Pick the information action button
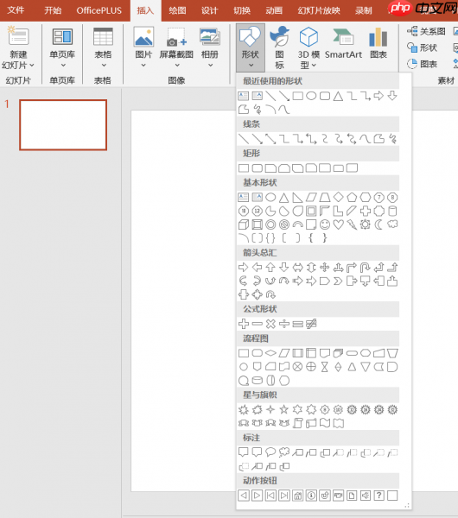 click(311, 496)
